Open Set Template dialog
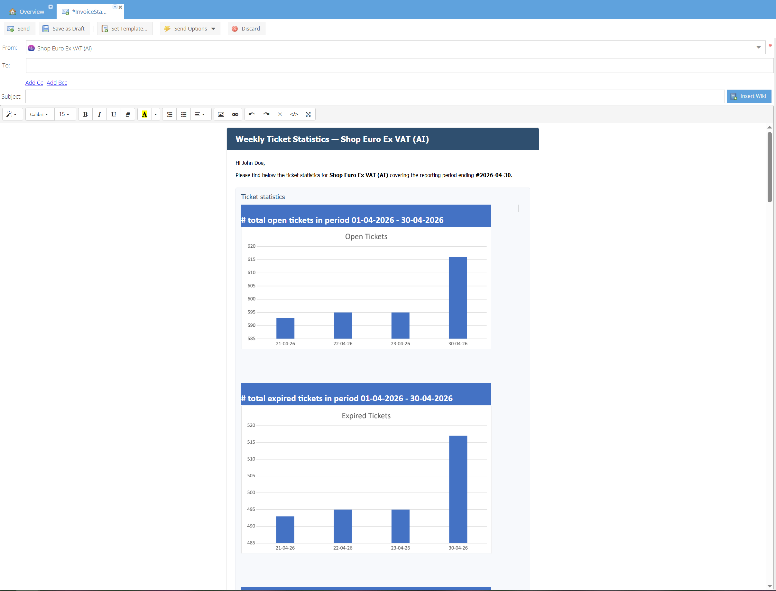Image resolution: width=776 pixels, height=591 pixels. (x=125, y=29)
